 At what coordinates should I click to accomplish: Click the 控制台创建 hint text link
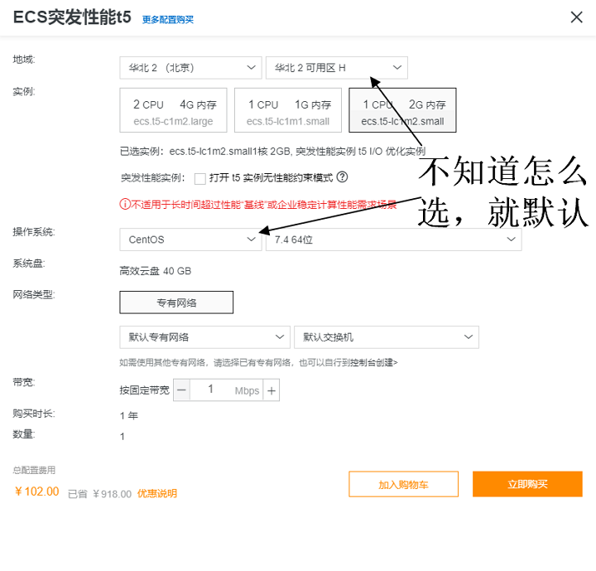point(373,363)
